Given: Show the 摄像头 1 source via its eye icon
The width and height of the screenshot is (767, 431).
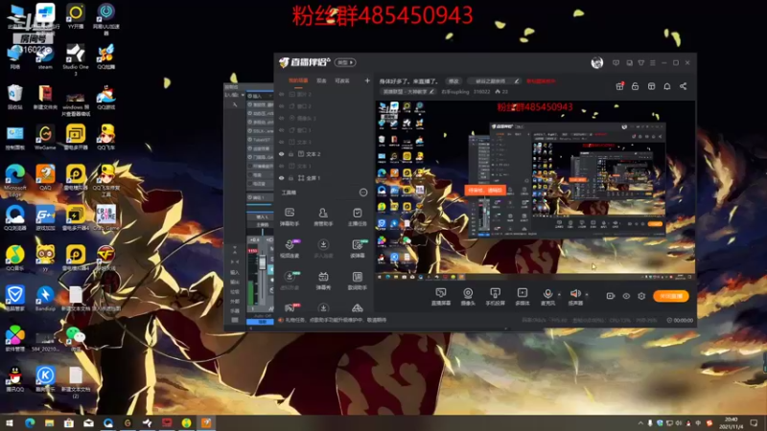Looking at the screenshot, I should pyautogui.click(x=281, y=118).
